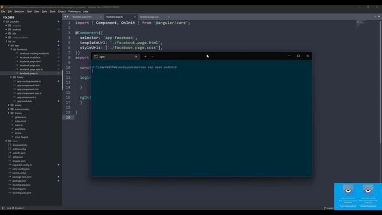Viewport: 382px width, 215px height.
Task: Expand the environments folder
Action: coord(9,109)
